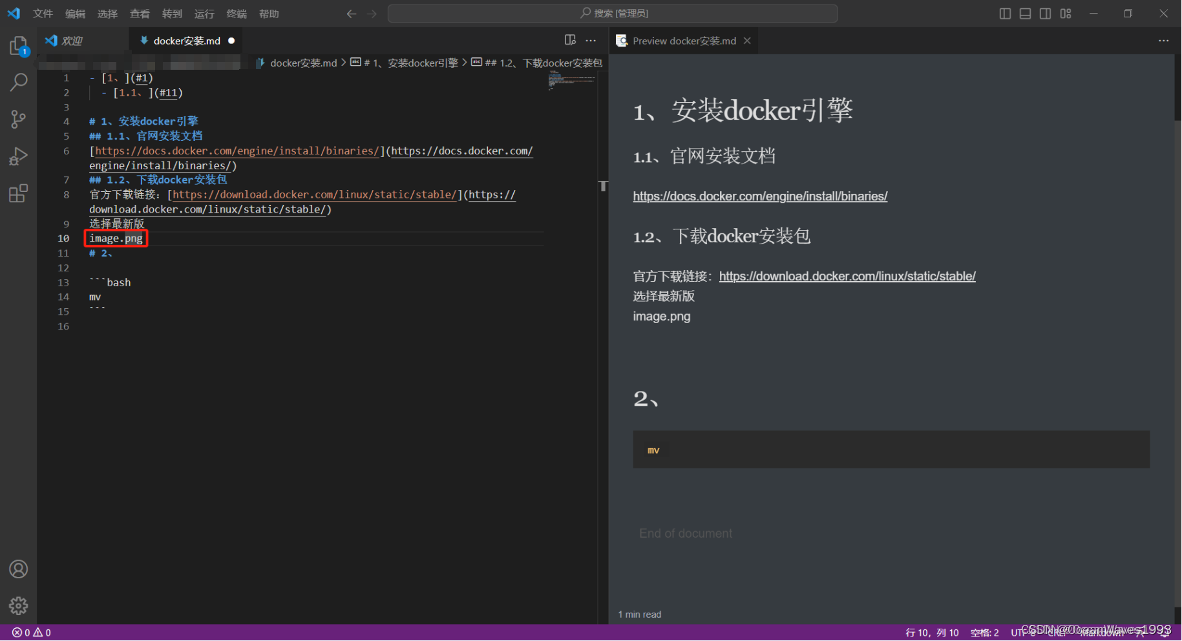Image resolution: width=1182 pixels, height=641 pixels.
Task: Click heading # 1、安装docker引擎 in editor
Action: [143, 121]
